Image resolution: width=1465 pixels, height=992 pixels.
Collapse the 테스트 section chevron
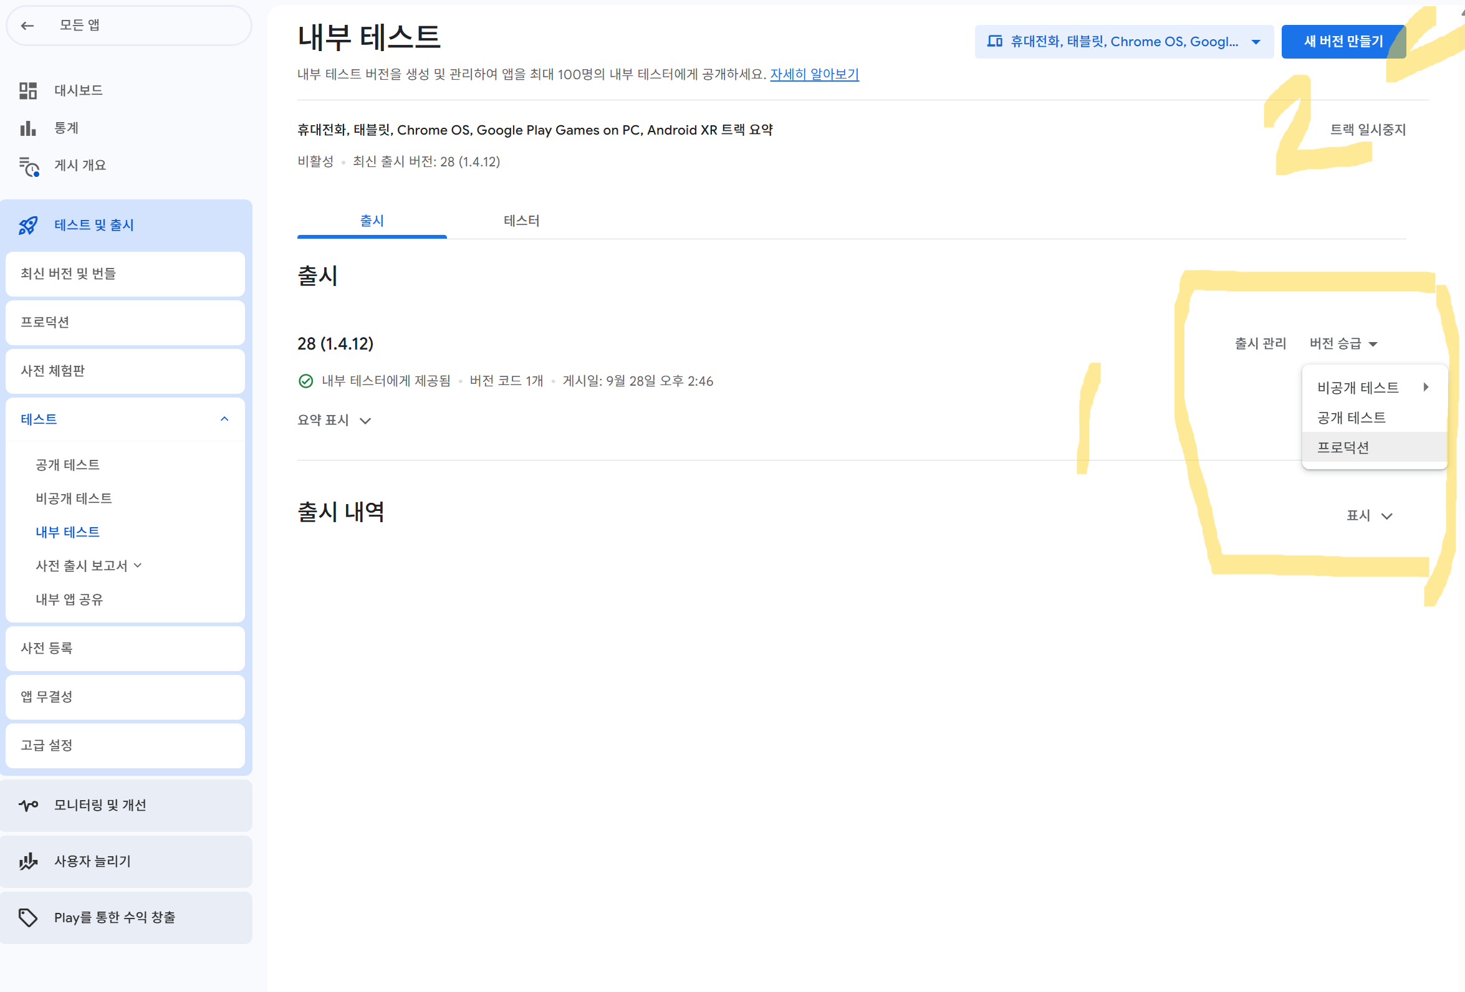pyautogui.click(x=224, y=419)
